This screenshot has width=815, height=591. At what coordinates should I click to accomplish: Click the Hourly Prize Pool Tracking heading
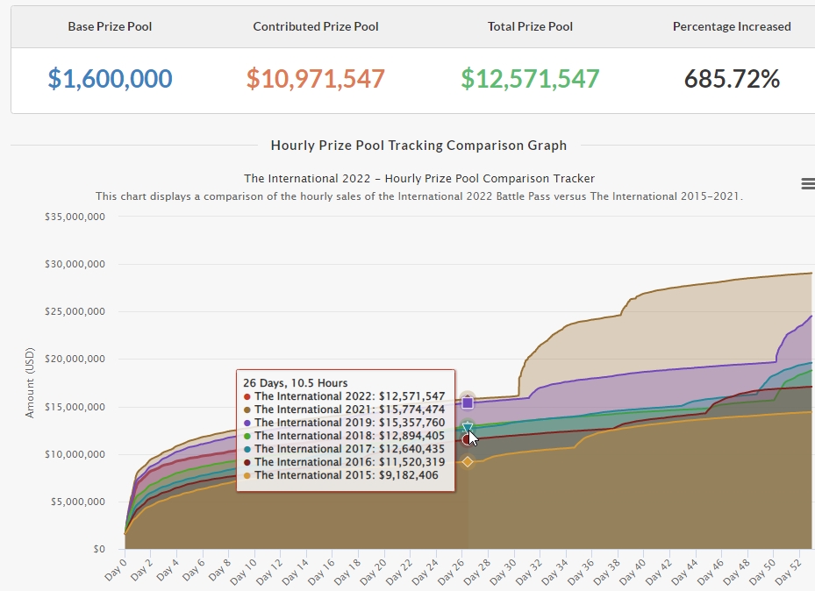(418, 146)
